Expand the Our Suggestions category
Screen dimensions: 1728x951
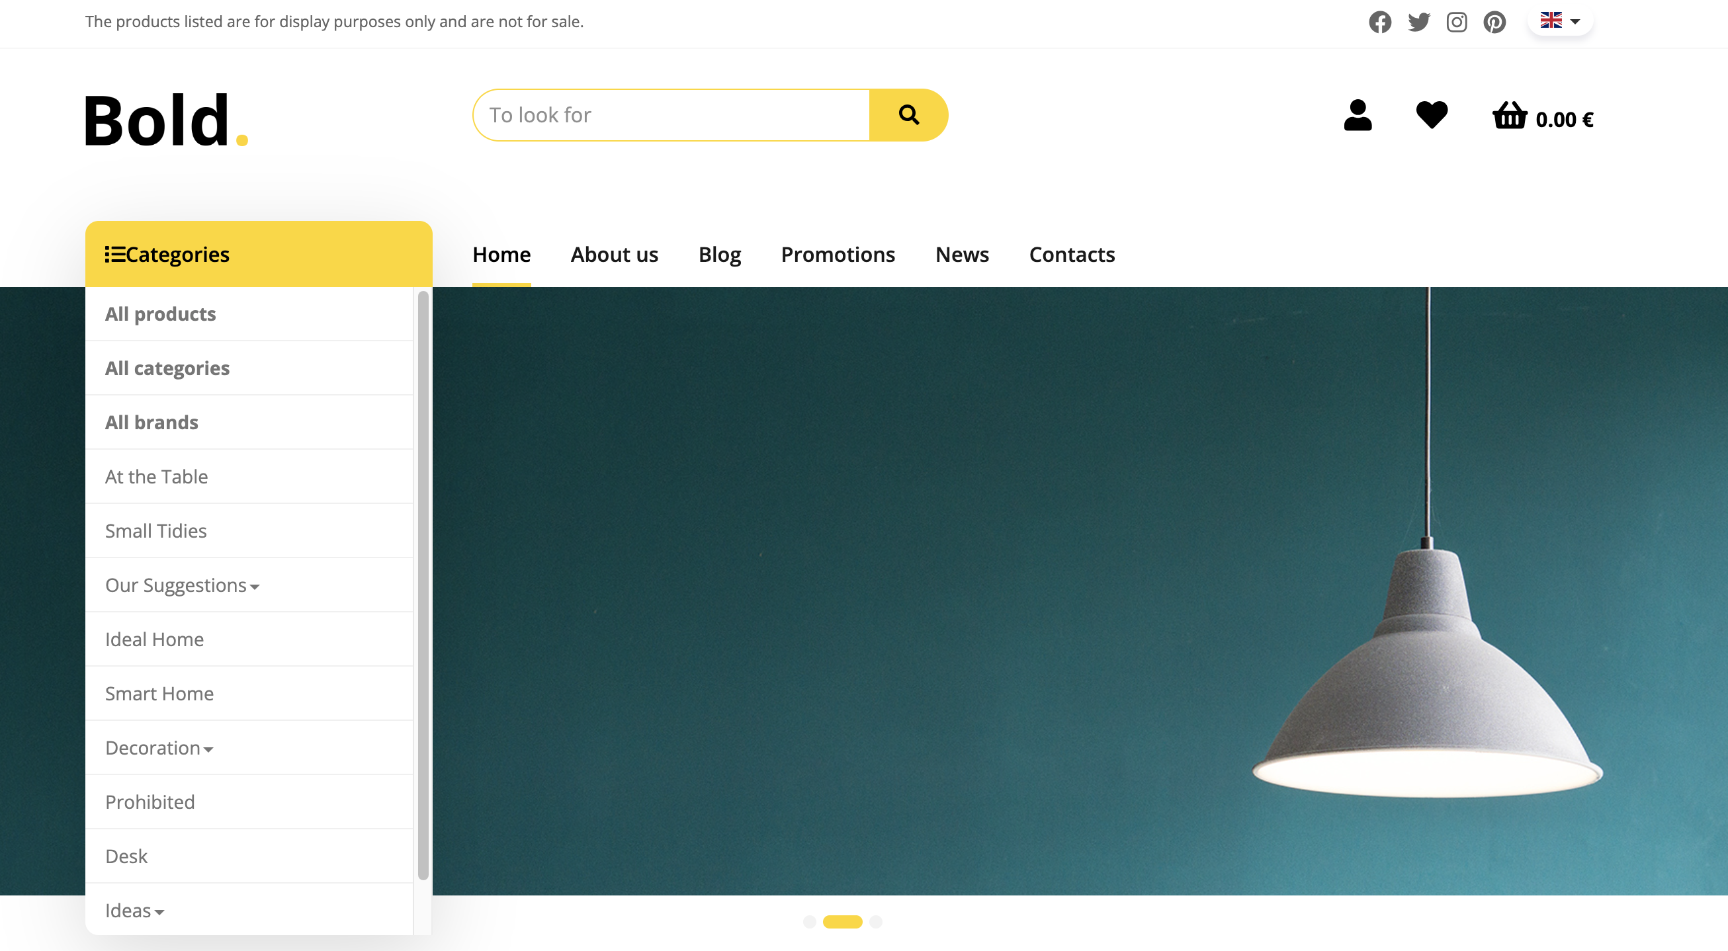(182, 585)
